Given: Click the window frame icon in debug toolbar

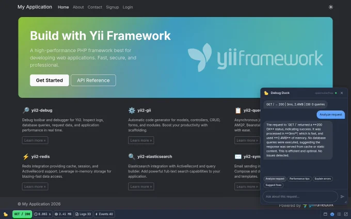Looking at the screenshot, I should point(325,214).
